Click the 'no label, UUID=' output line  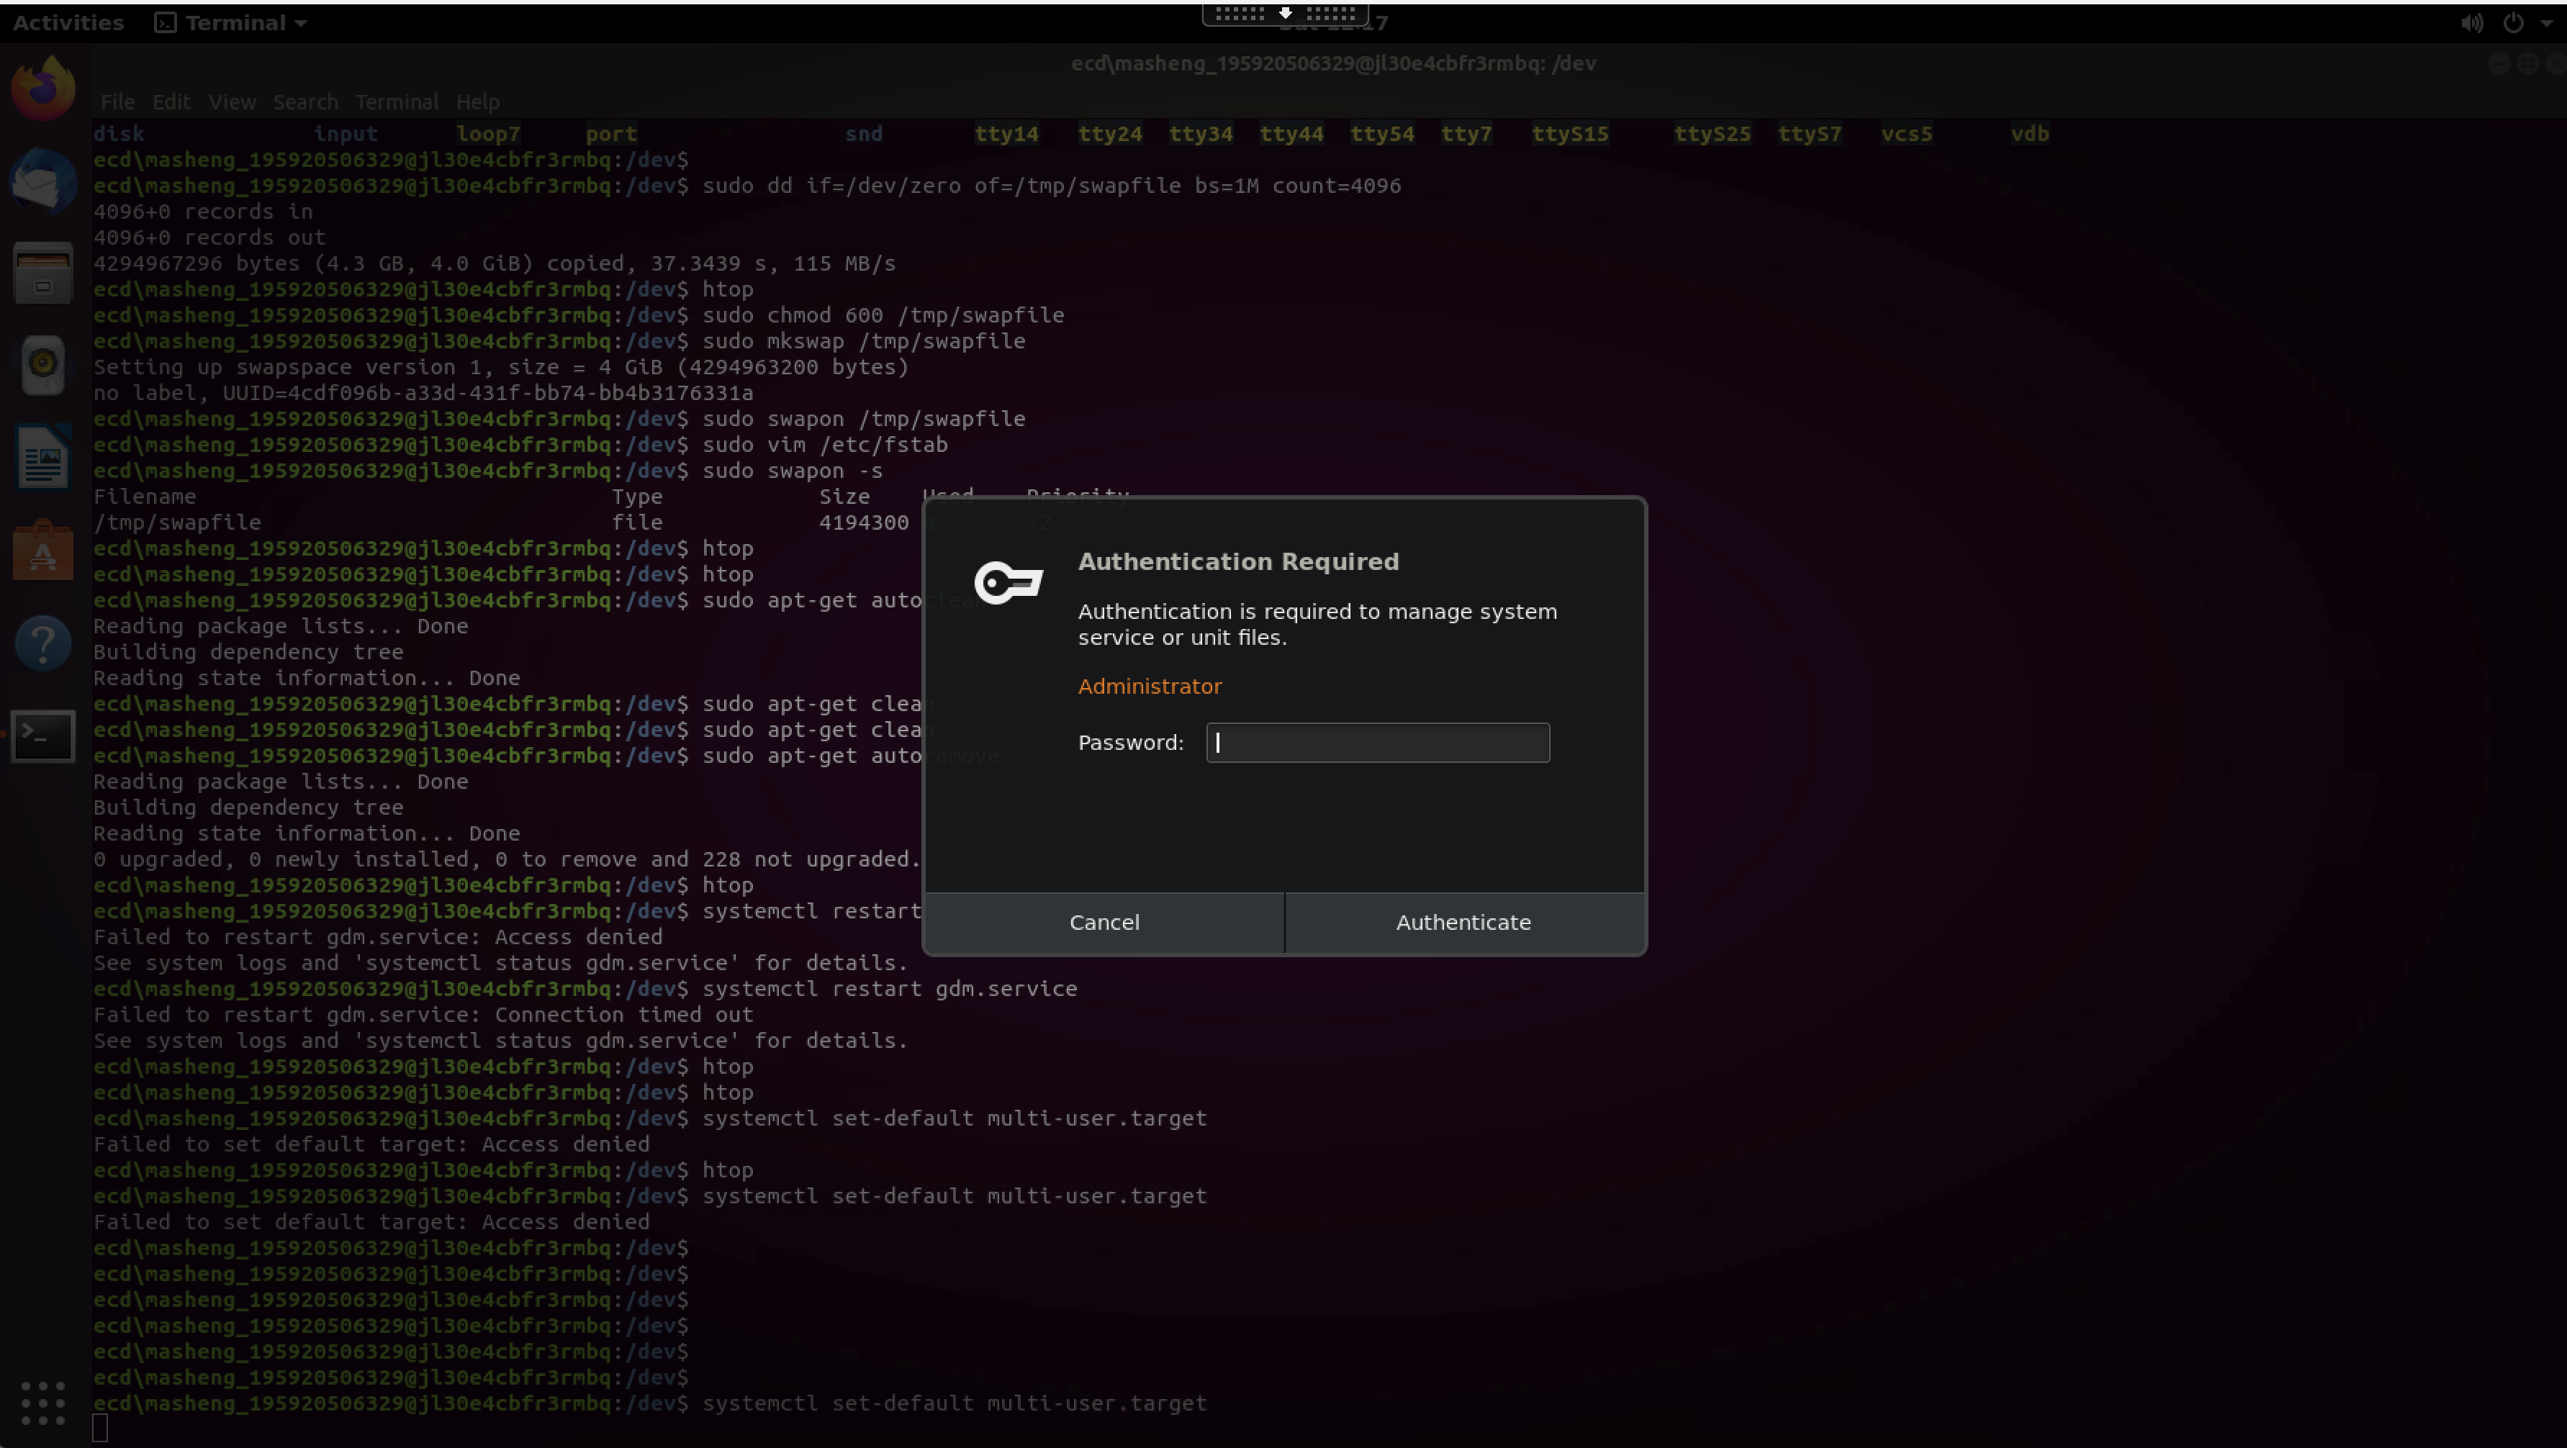tap(423, 393)
